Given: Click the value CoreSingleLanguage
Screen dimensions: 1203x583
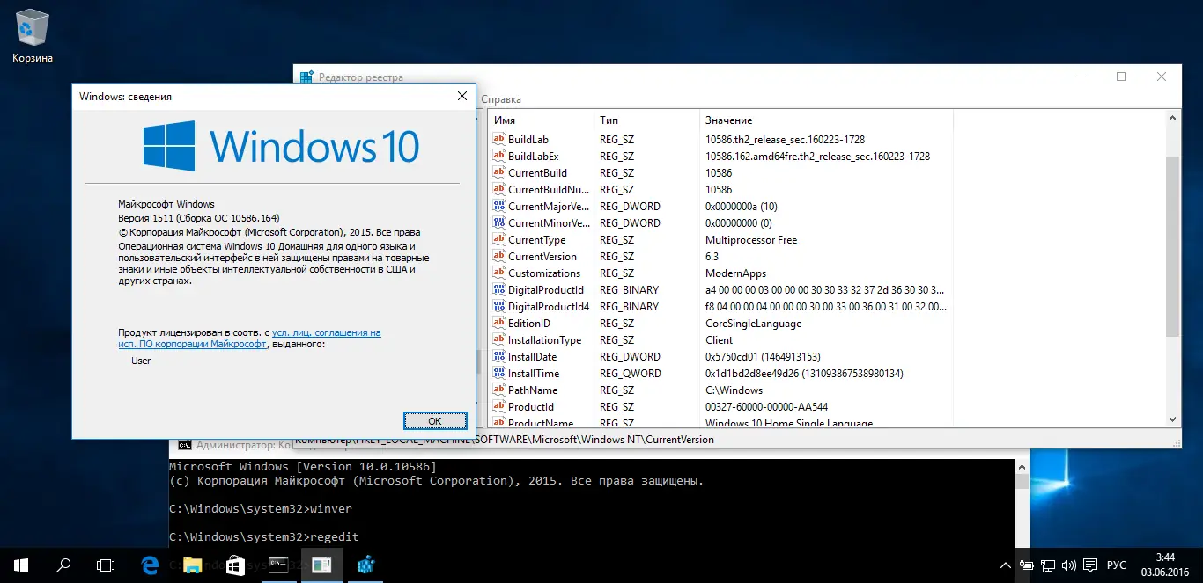Looking at the screenshot, I should pos(753,324).
